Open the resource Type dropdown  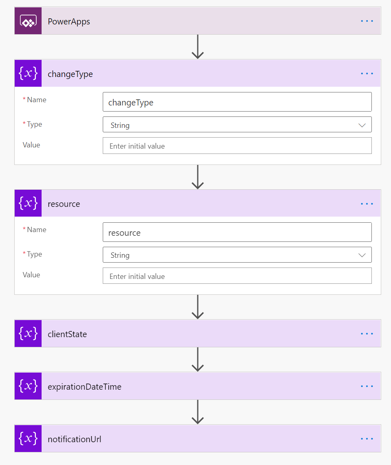(237, 255)
